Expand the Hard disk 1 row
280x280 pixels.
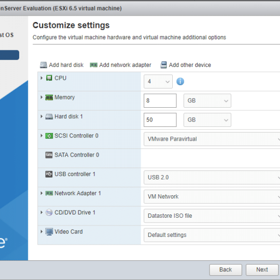pyautogui.click(x=42, y=116)
